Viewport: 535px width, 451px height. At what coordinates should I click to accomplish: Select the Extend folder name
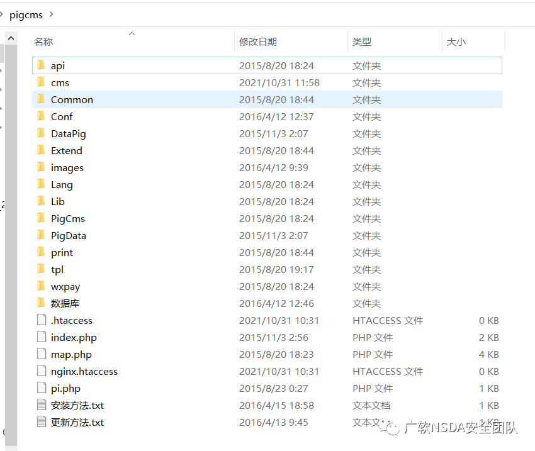tap(67, 151)
